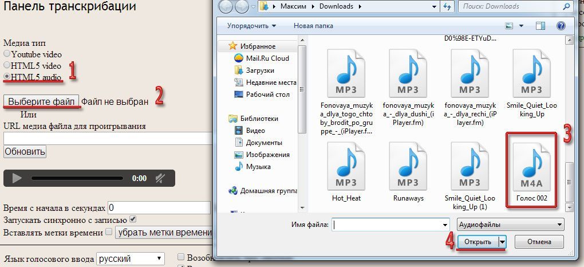
Task: Toggle the preview pane icon
Action: (540, 26)
